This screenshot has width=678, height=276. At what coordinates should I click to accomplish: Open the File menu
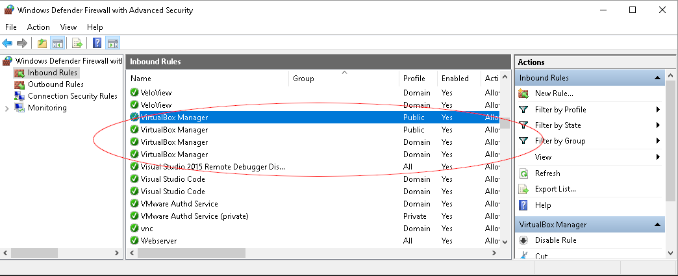(11, 27)
